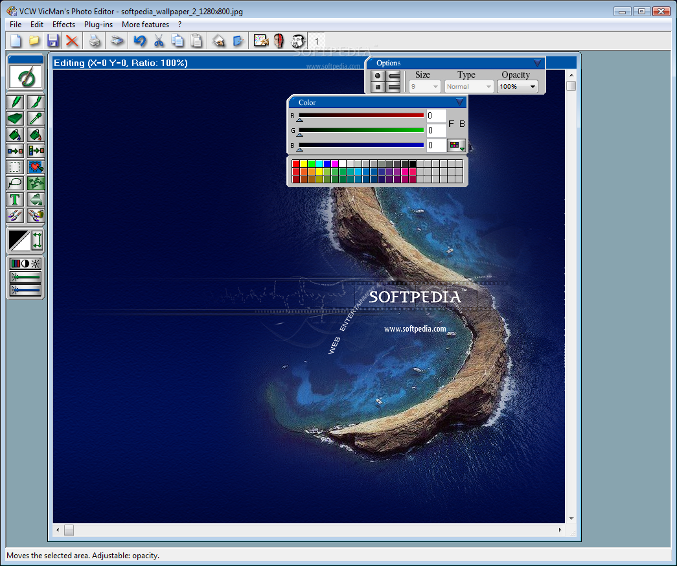Click the B blue channel slider
Viewport: 677px width, 566px height.
pyautogui.click(x=361, y=146)
